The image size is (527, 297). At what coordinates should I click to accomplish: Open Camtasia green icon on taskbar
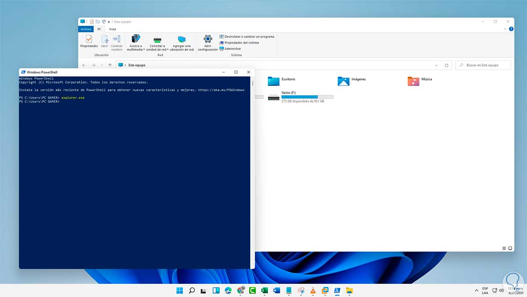pos(253,290)
